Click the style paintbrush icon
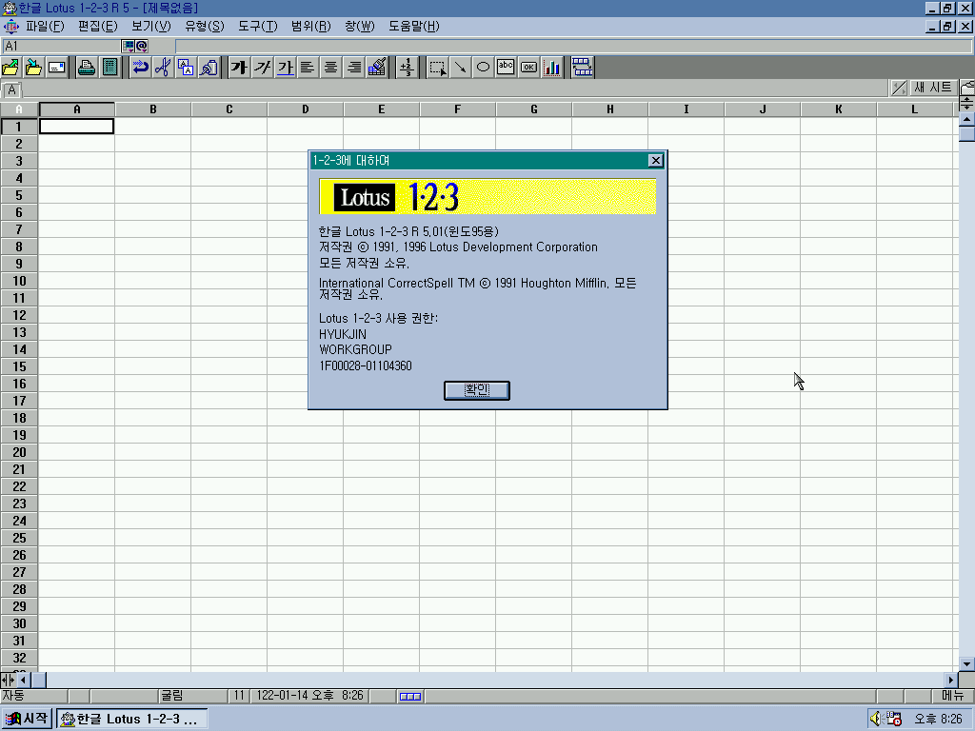Viewport: 975px width, 731px height. [377, 68]
